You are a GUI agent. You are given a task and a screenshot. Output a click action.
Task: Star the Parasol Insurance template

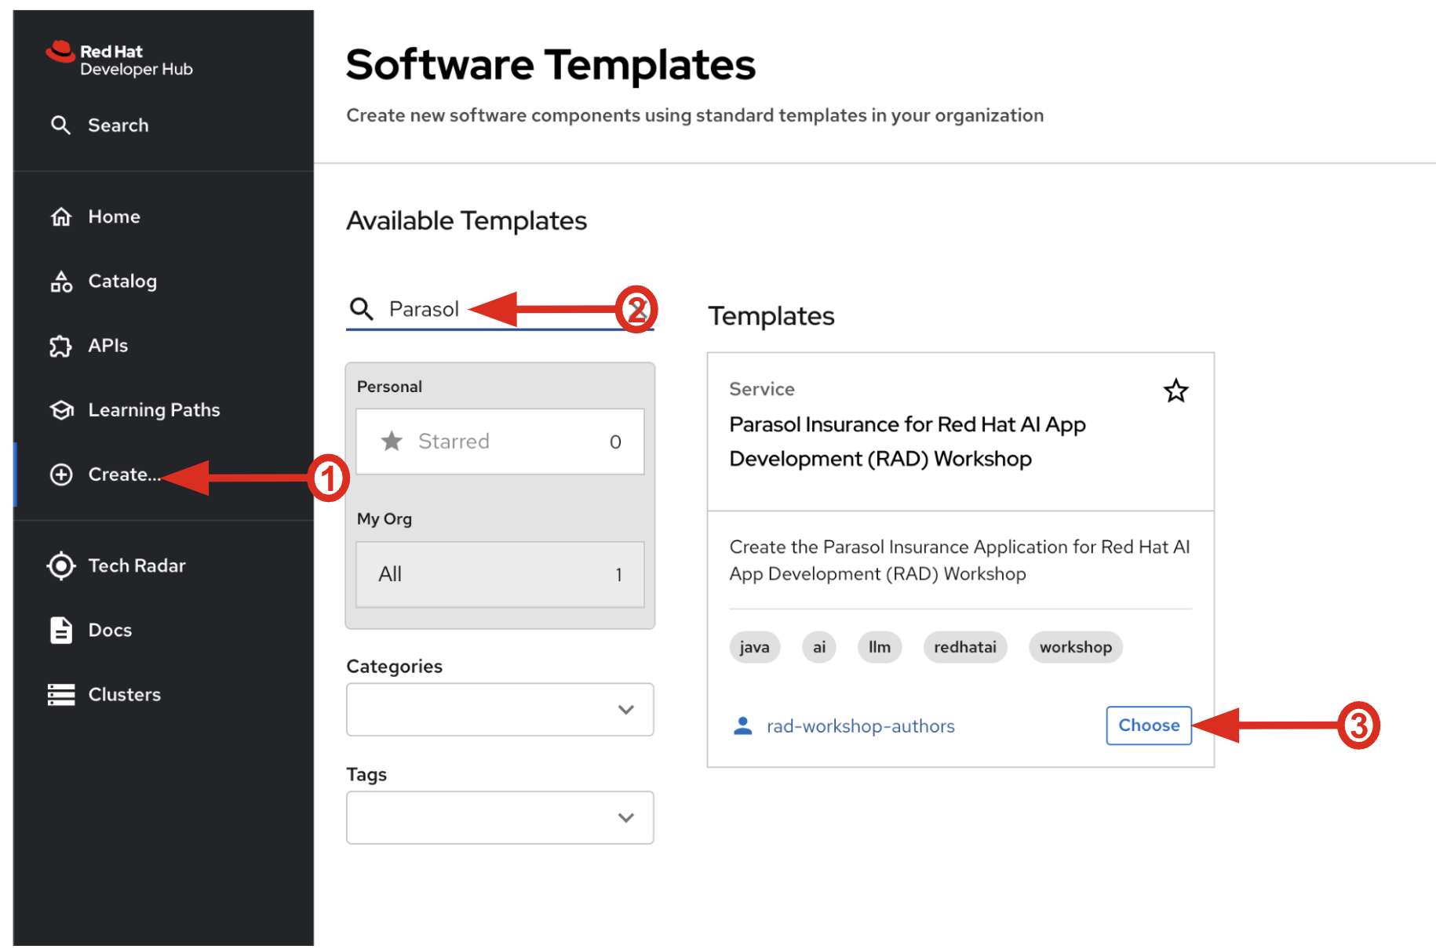[1175, 391]
